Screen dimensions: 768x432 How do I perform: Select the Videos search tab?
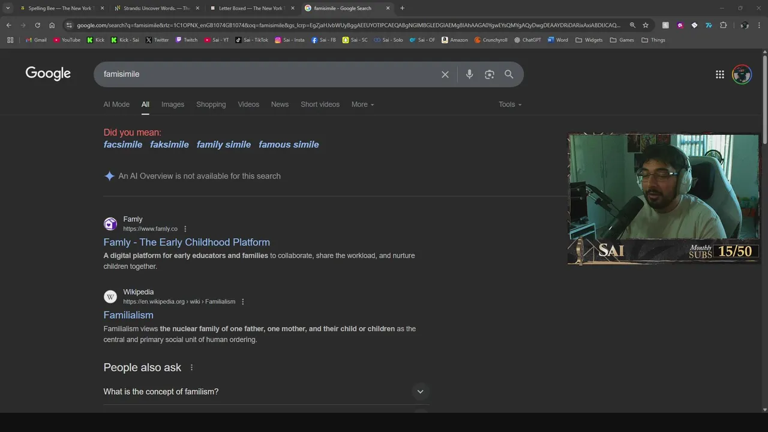[x=248, y=104]
